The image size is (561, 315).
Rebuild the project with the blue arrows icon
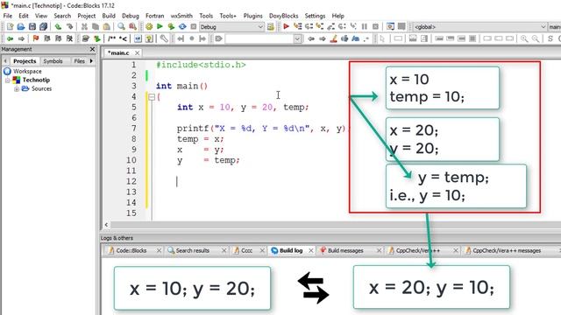(x=182, y=26)
